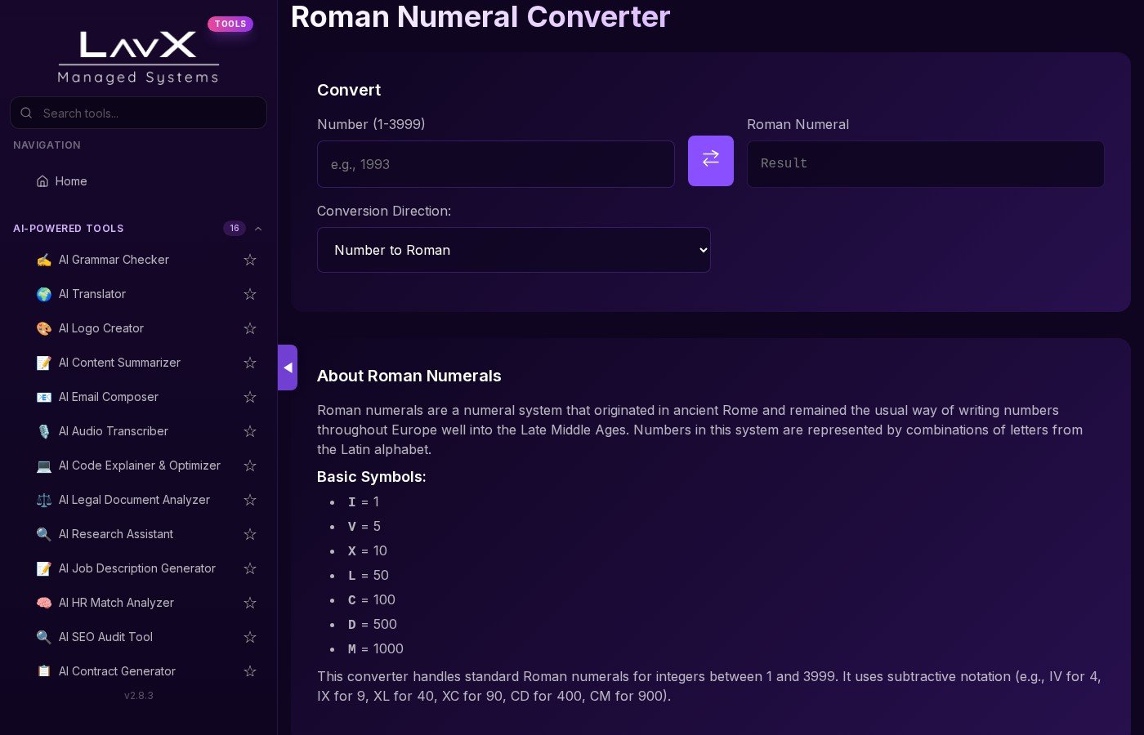Click the sidebar collapse arrow handle
Image resolution: width=1144 pixels, height=735 pixels.
pyautogui.click(x=288, y=367)
